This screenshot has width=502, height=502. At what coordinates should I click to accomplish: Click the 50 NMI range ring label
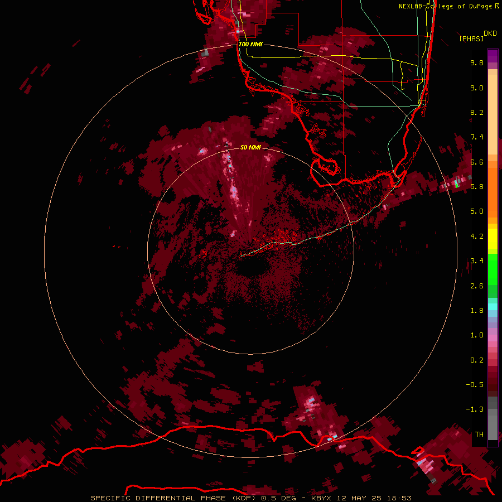(250, 147)
